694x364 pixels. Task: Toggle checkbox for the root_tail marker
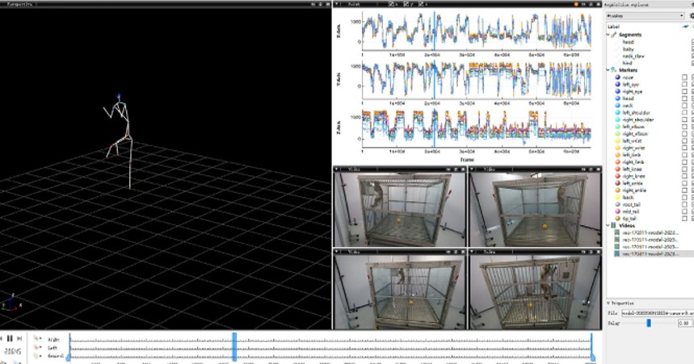(685, 204)
